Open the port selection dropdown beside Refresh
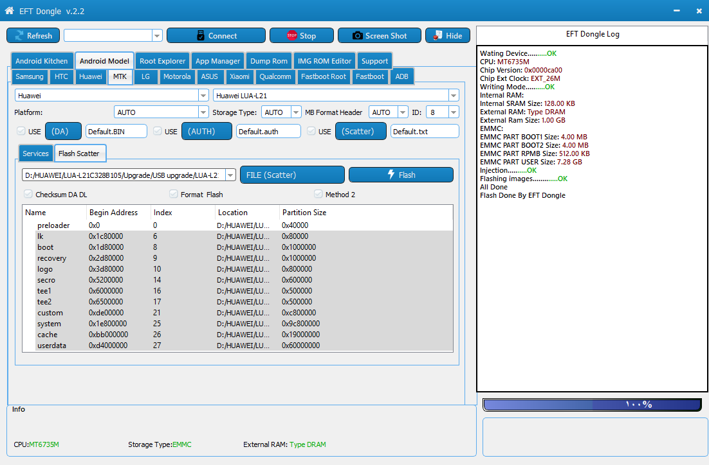Image resolution: width=709 pixels, height=465 pixels. pos(157,36)
